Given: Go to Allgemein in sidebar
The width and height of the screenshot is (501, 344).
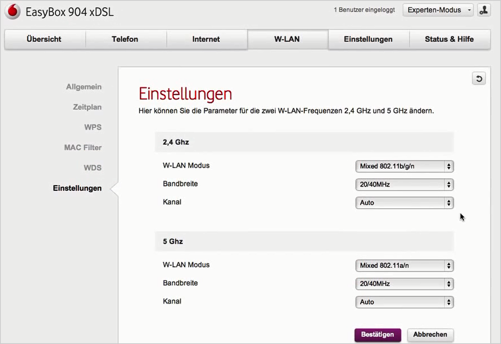Looking at the screenshot, I should coord(84,87).
